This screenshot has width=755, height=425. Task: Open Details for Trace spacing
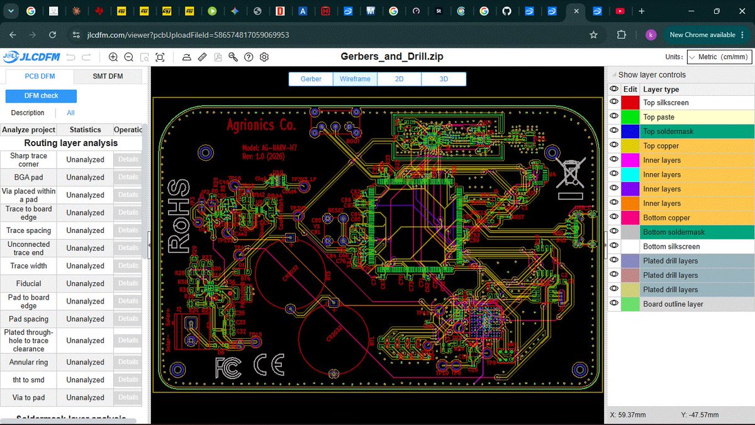(128, 230)
